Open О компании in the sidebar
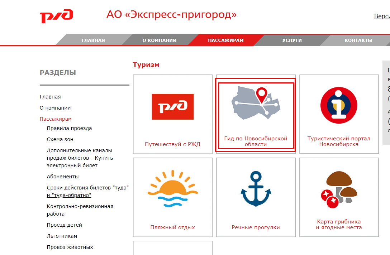The image size is (390, 255). pos(55,108)
